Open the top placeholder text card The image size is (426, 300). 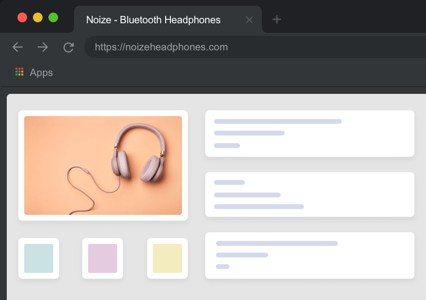(x=310, y=133)
